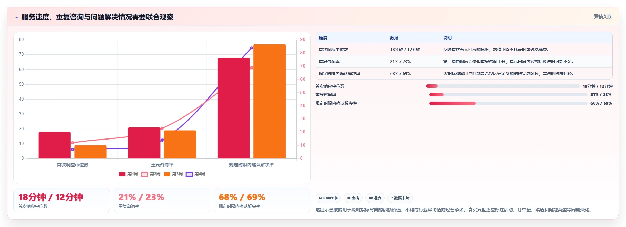
Task: Click the orange bar above 首次响应中位数 in the chart
Action: coord(90,152)
